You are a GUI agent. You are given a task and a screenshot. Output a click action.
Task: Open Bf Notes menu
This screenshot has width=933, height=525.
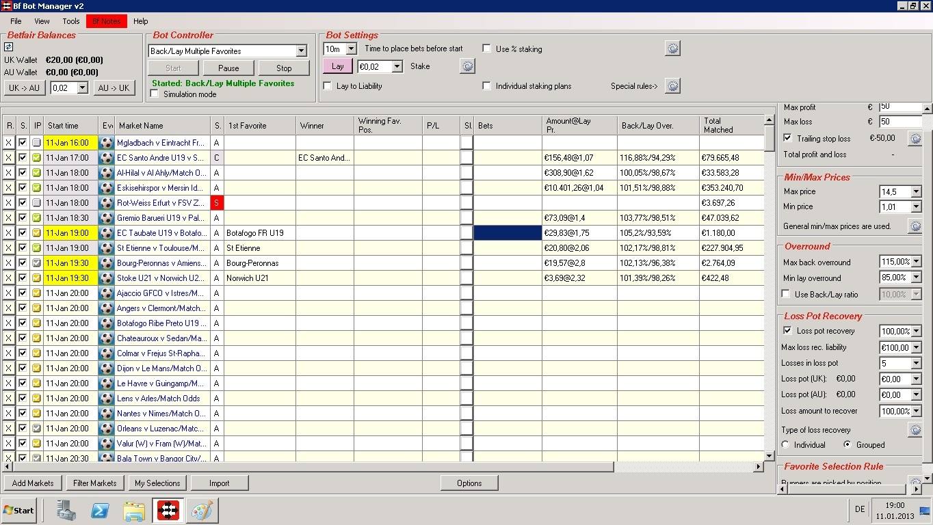click(x=107, y=21)
